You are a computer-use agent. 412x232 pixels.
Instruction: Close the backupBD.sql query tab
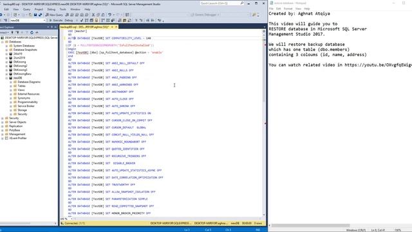(117, 27)
